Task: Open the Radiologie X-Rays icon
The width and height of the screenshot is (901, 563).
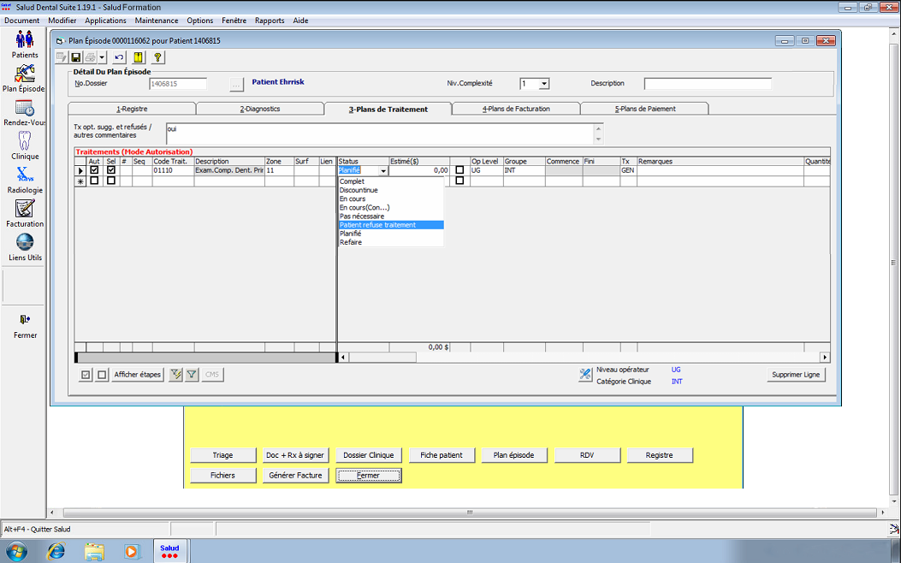Action: click(x=25, y=175)
